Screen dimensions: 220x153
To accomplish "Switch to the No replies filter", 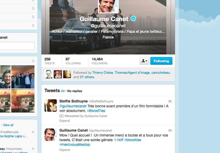I will 75,91.
